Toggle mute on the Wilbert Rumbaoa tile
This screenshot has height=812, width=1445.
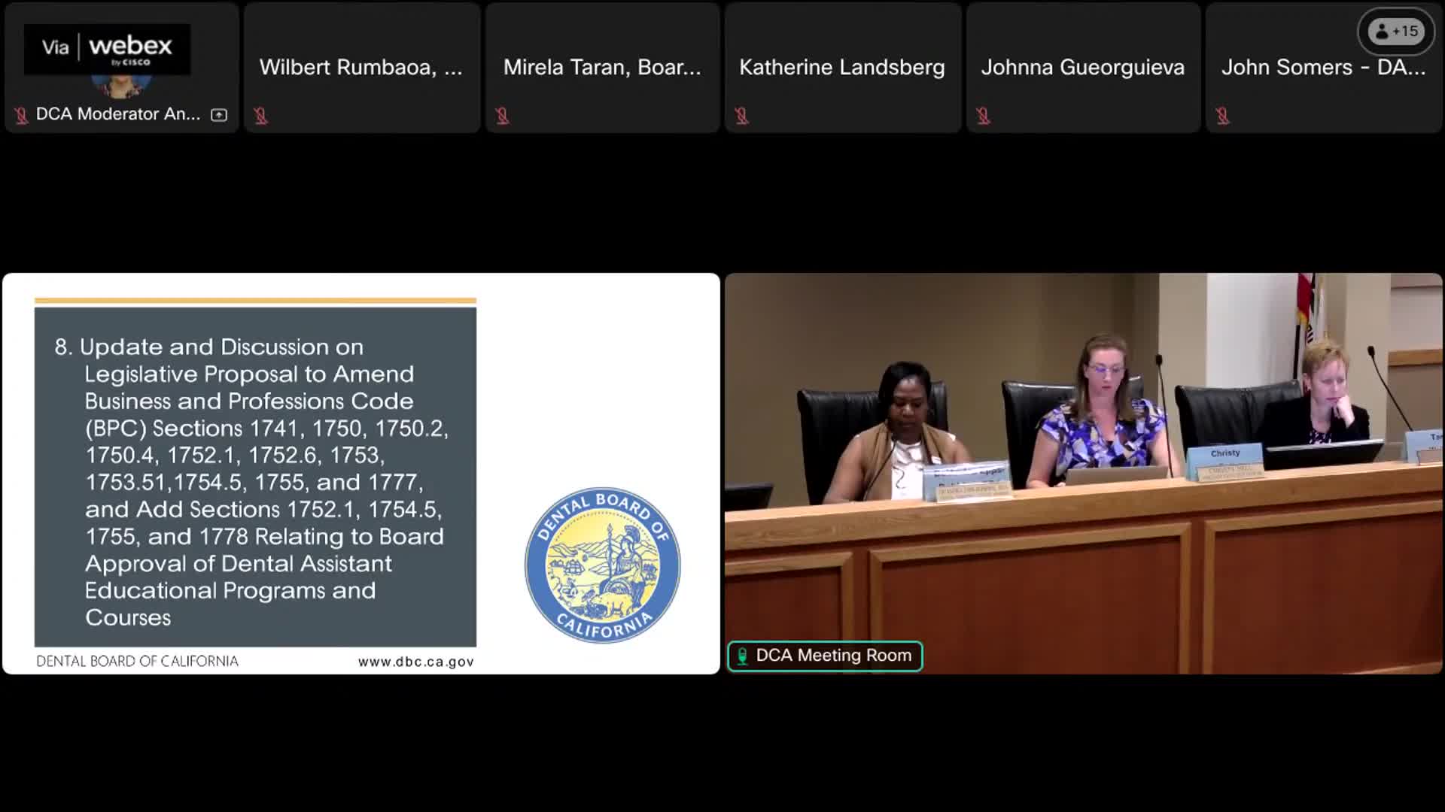(x=261, y=114)
